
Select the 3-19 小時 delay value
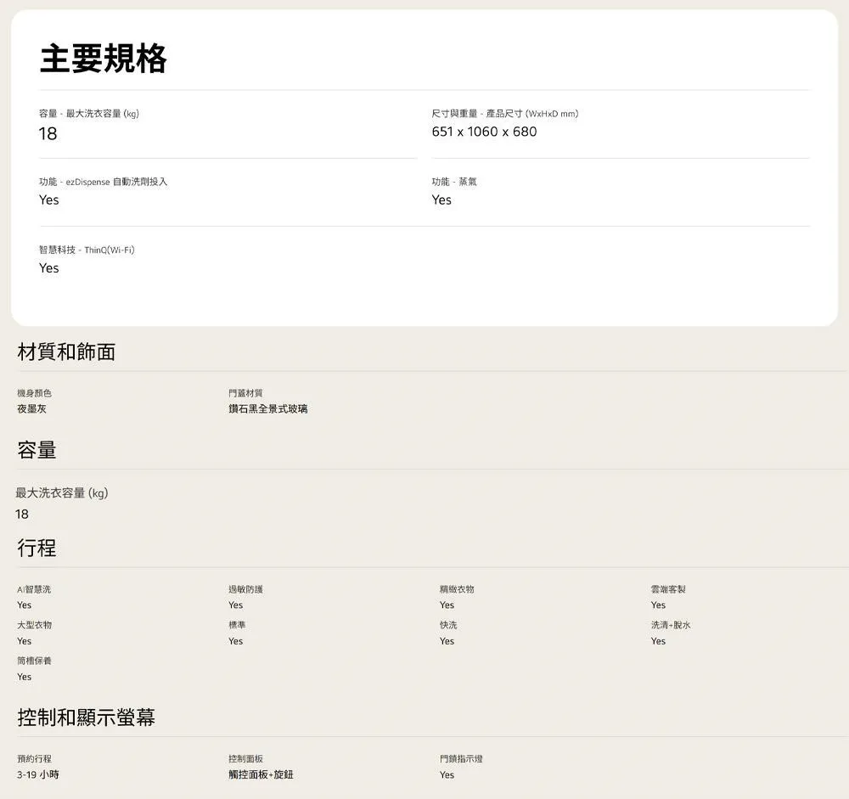coord(38,775)
